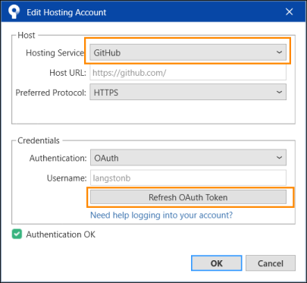The width and height of the screenshot is (307, 283).
Task: Click the 'Credentials' group label
Action: [x=39, y=140]
